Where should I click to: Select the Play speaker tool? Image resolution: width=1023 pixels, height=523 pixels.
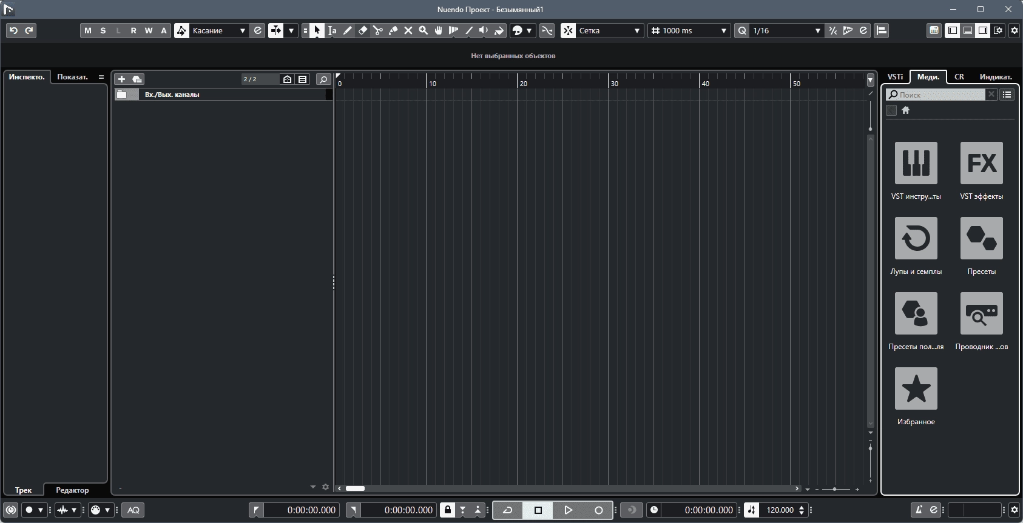point(484,30)
